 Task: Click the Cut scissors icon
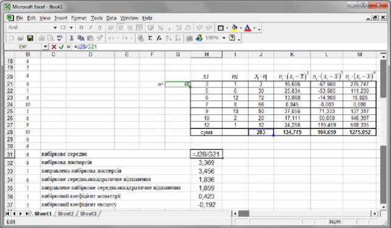pos(72,38)
